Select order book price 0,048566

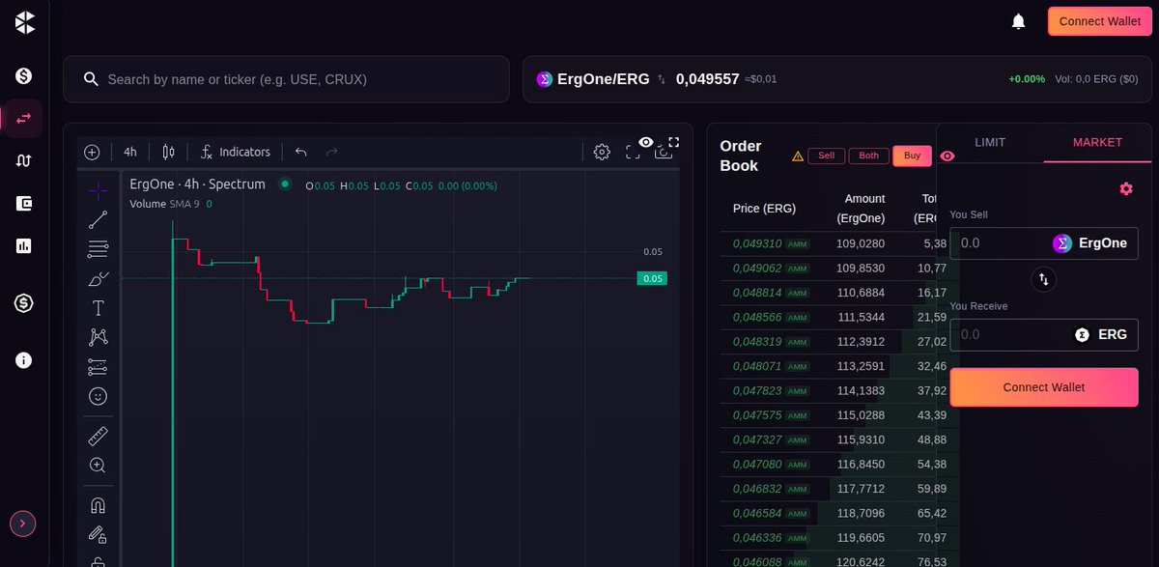coord(756,317)
